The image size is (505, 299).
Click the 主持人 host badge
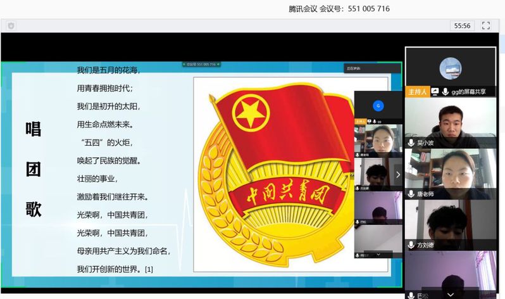click(x=418, y=92)
